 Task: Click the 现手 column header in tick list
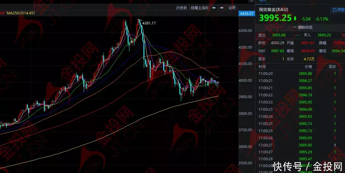(x=332, y=67)
